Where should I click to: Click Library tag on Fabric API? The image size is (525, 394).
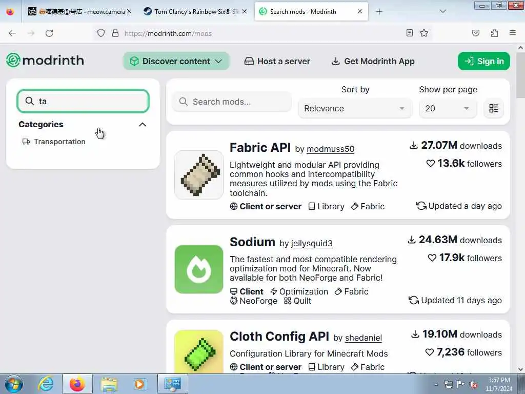pyautogui.click(x=326, y=206)
